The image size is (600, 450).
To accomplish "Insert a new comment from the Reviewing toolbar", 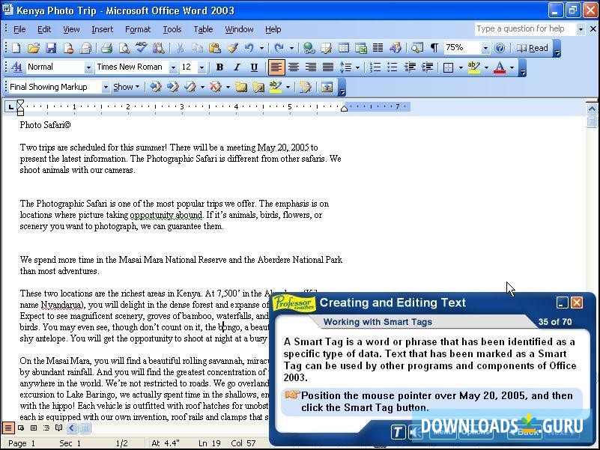I will tap(240, 87).
